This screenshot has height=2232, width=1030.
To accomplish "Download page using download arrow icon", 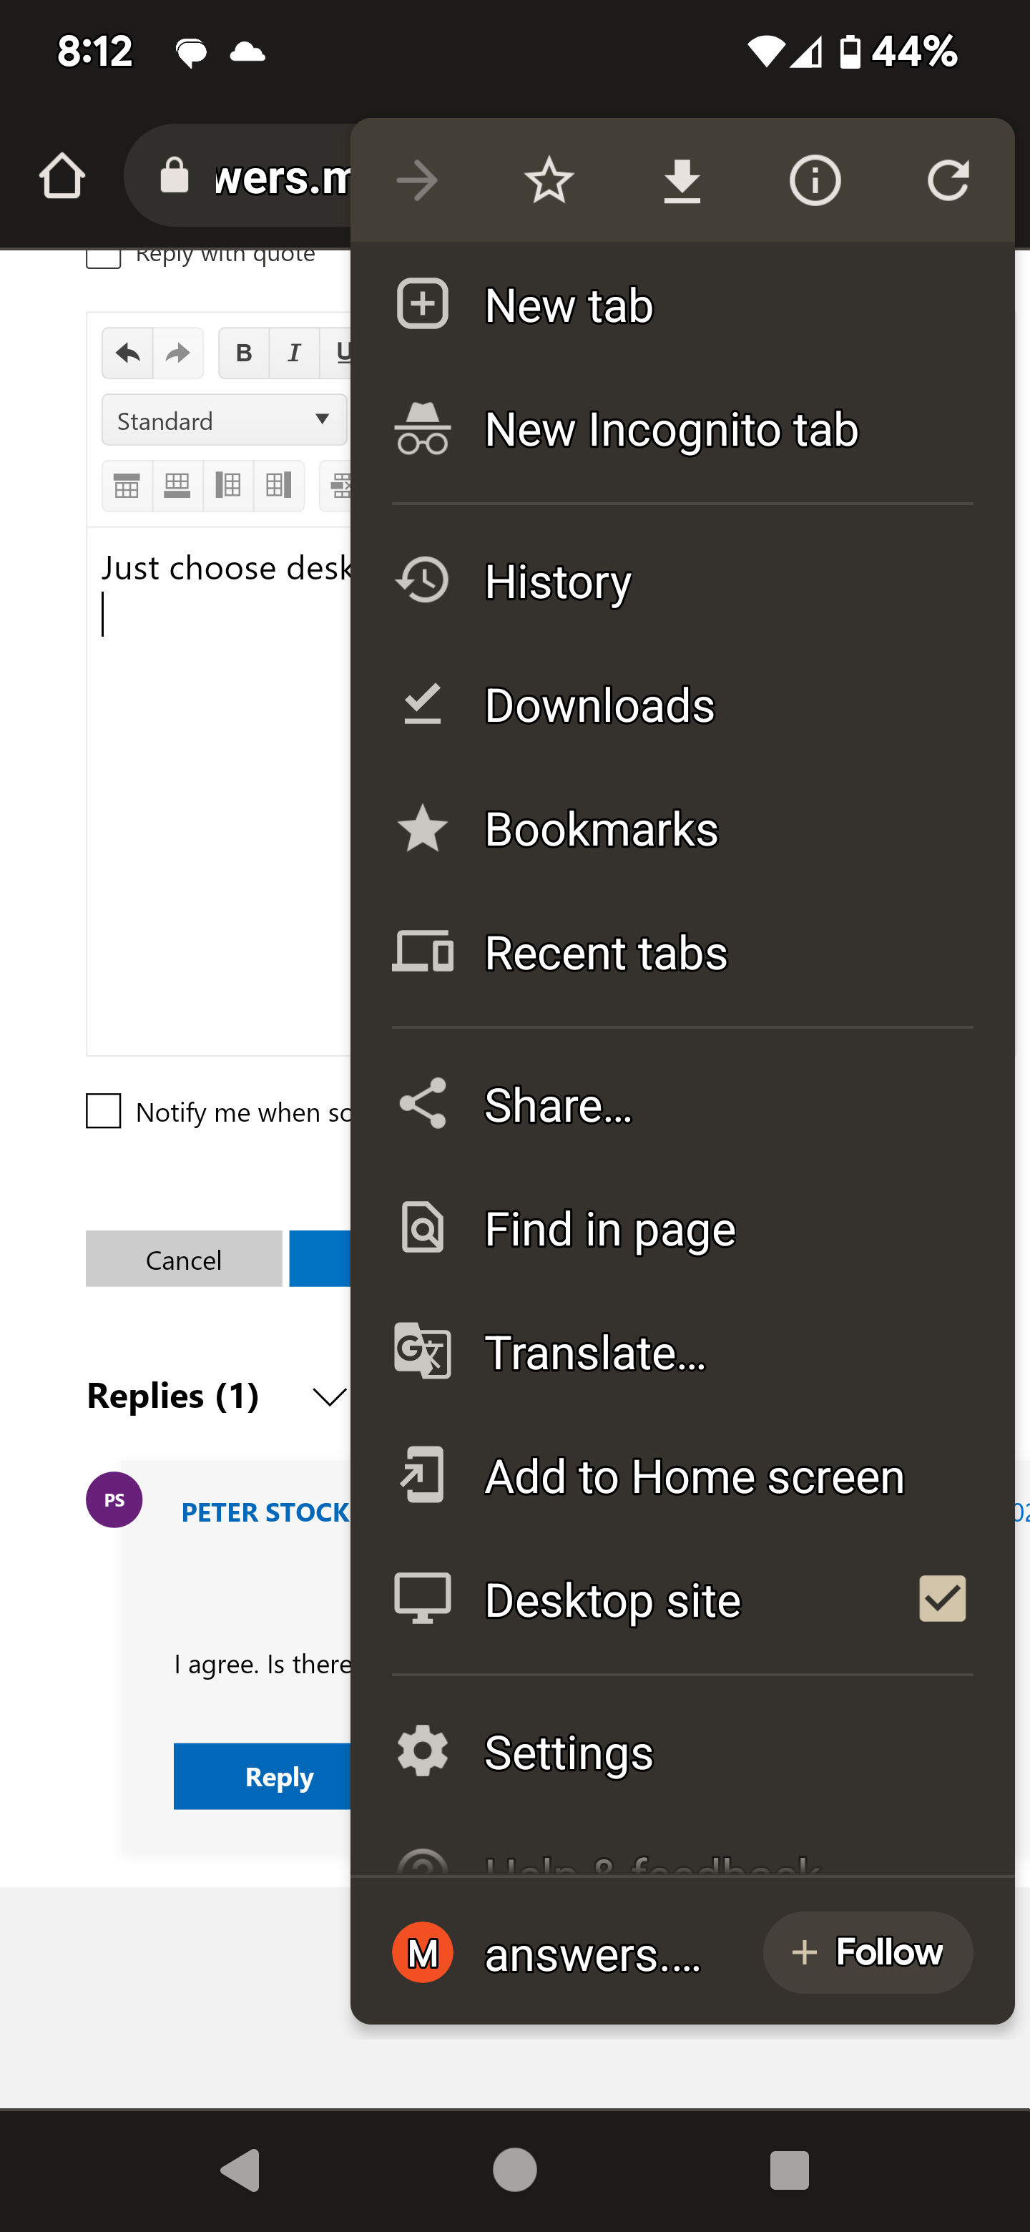I will coord(682,180).
